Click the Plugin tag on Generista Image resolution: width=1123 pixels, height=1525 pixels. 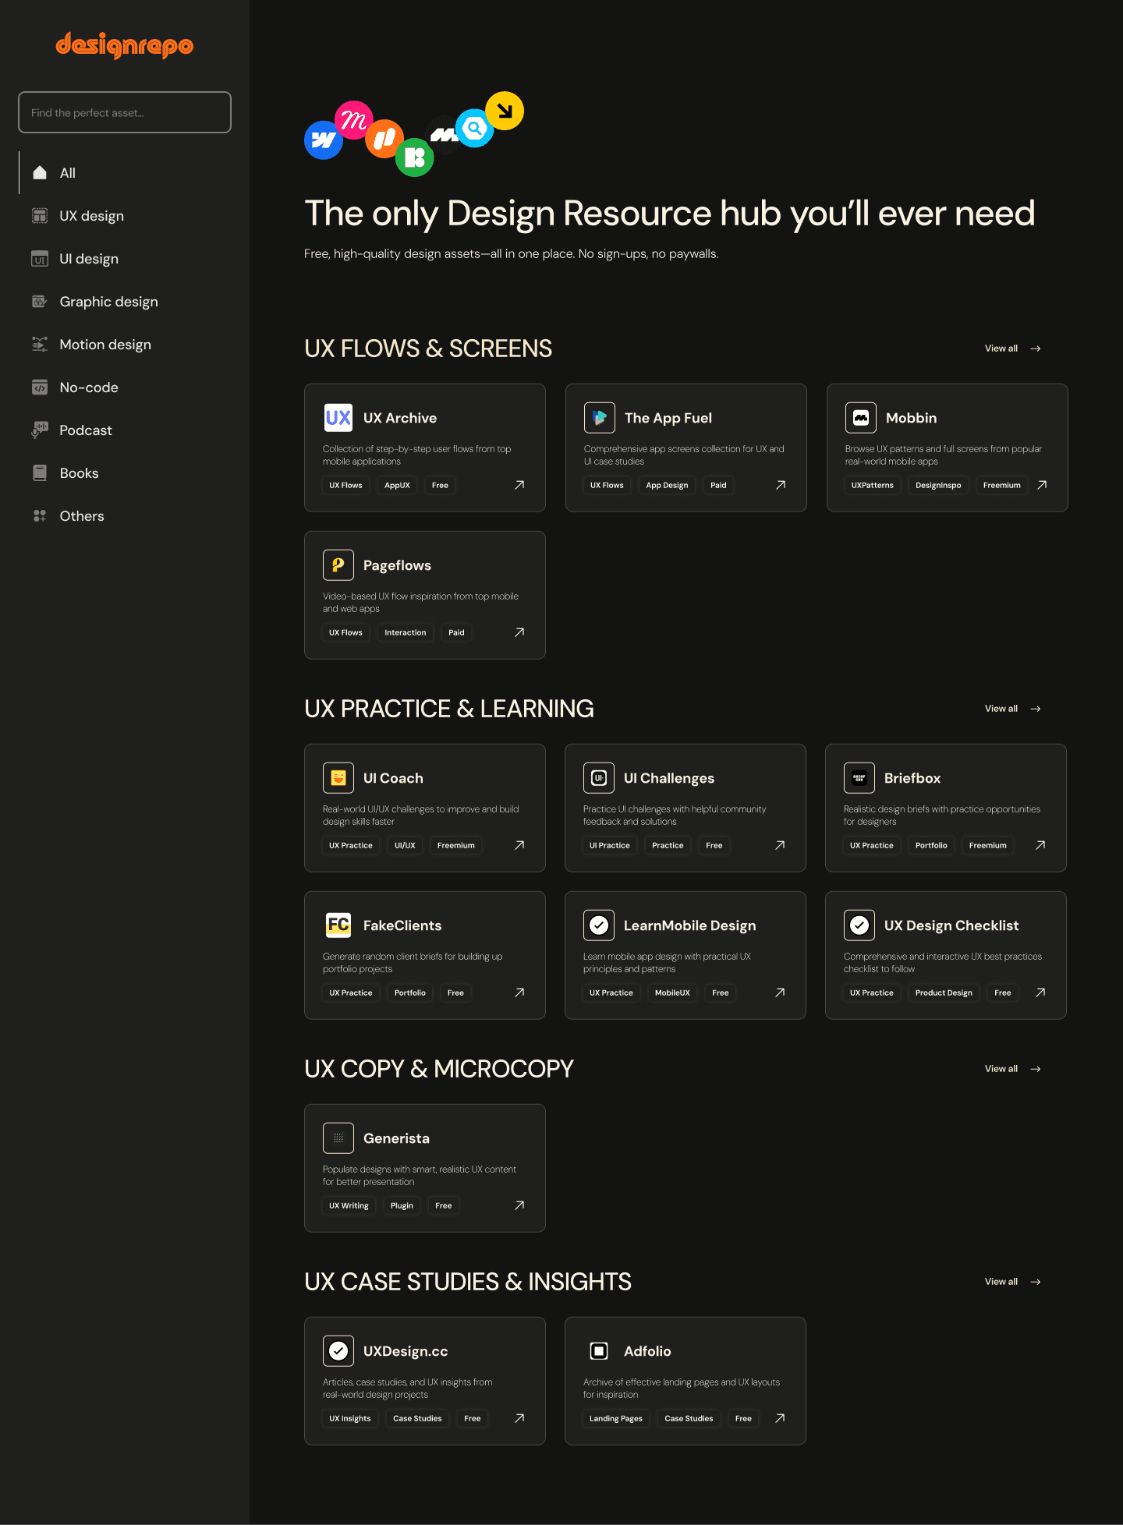(x=402, y=1205)
